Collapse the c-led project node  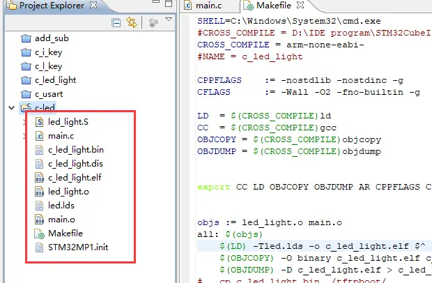point(12,107)
